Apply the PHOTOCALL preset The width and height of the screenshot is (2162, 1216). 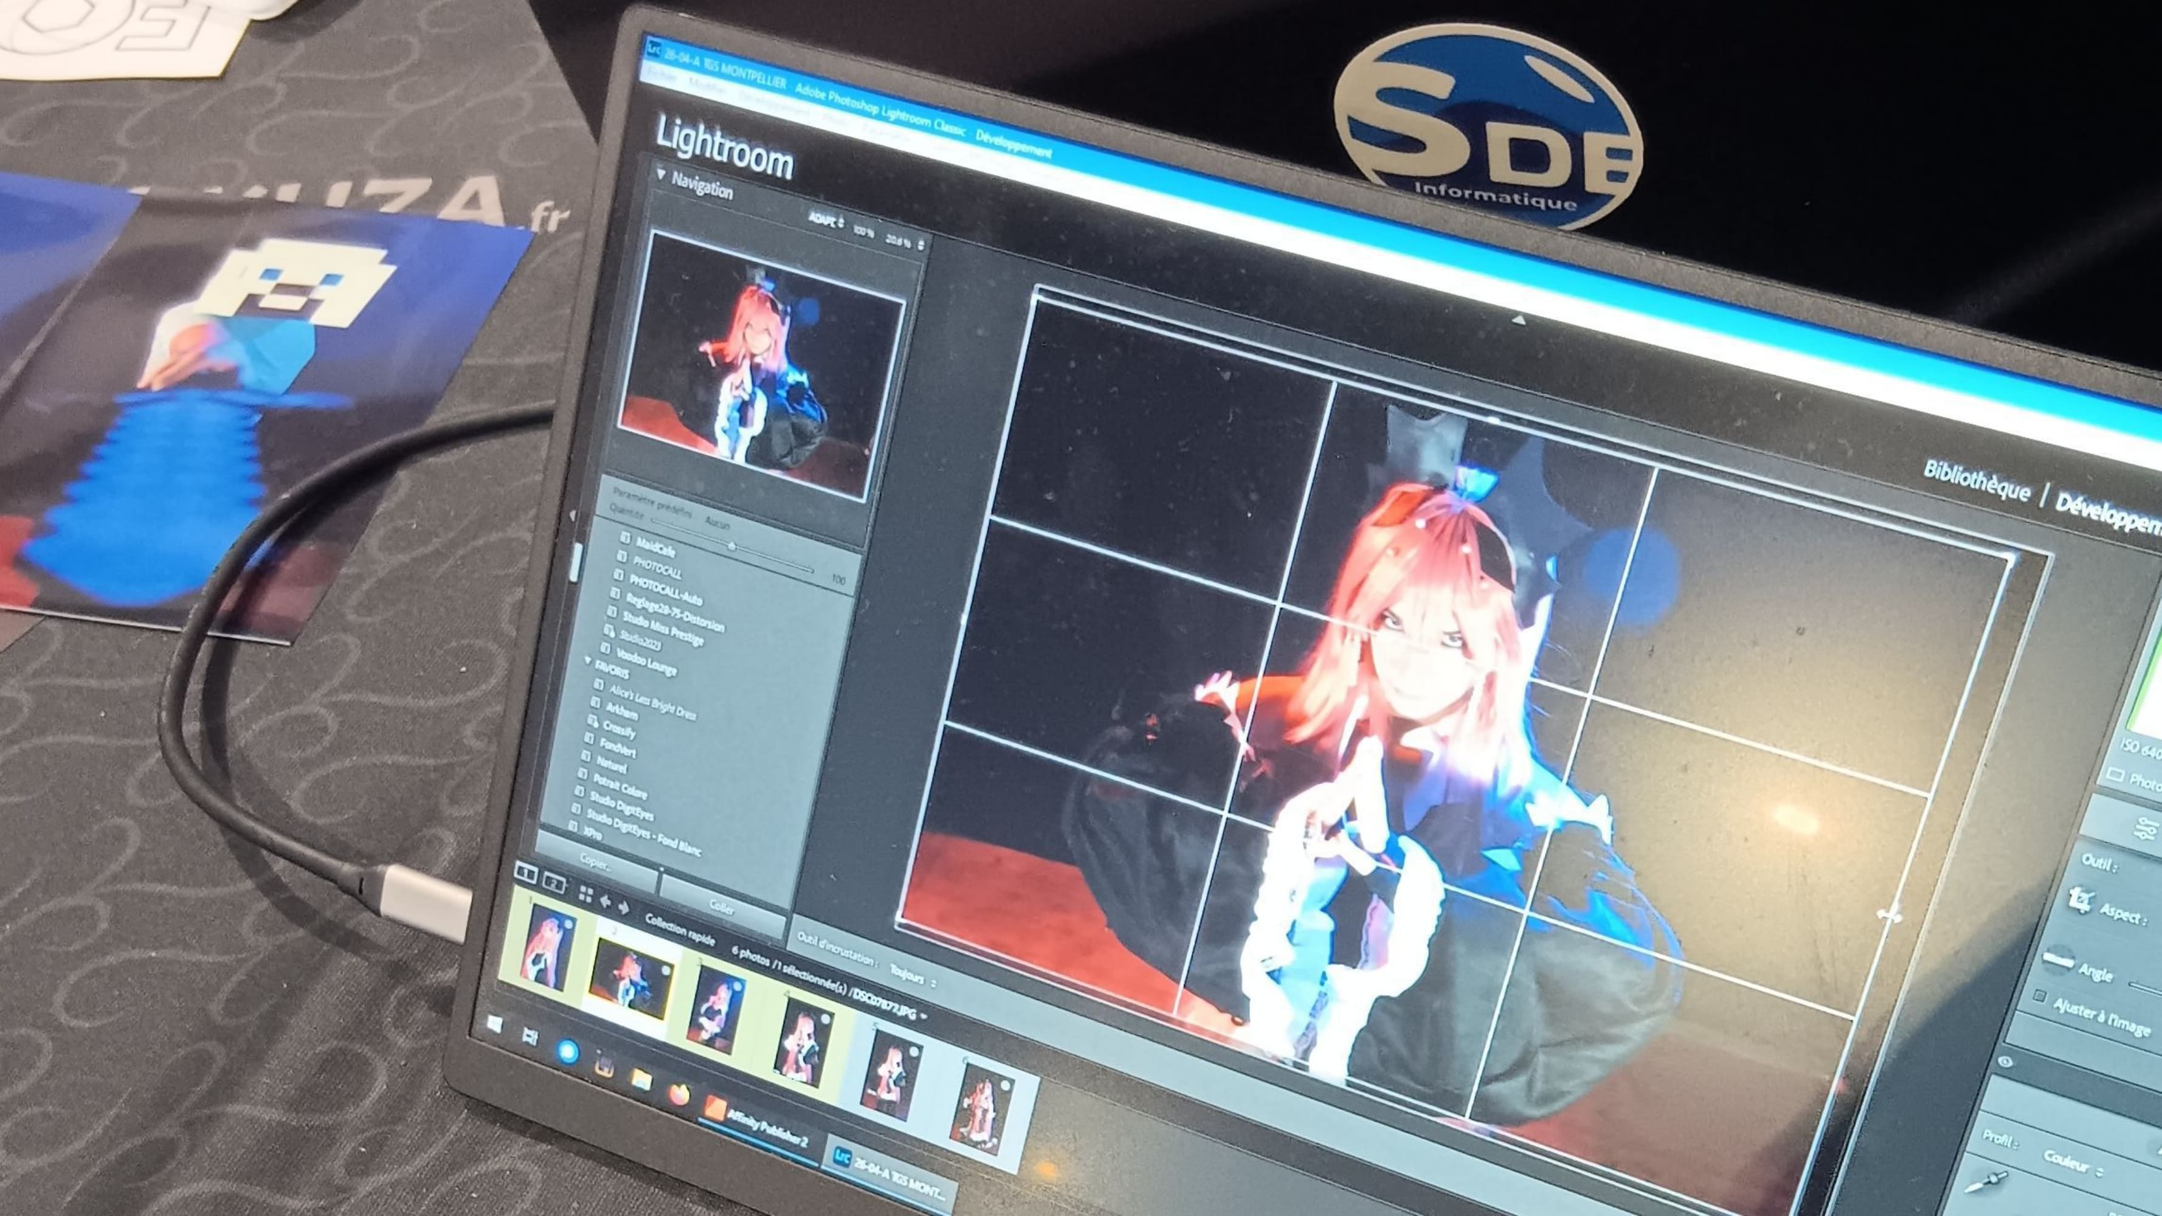[657, 567]
